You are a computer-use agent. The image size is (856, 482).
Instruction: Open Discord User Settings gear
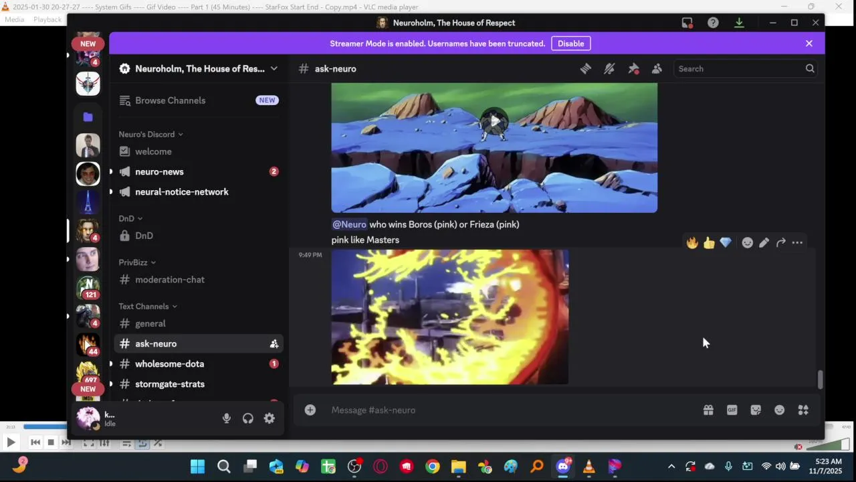pos(270,418)
